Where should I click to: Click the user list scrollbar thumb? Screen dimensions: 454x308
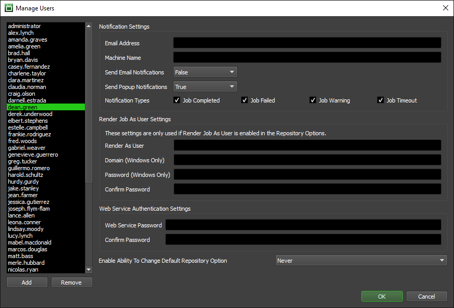89,106
